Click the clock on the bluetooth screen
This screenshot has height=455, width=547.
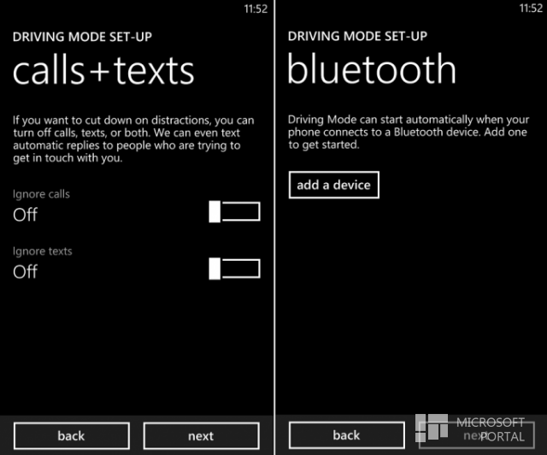tap(531, 8)
